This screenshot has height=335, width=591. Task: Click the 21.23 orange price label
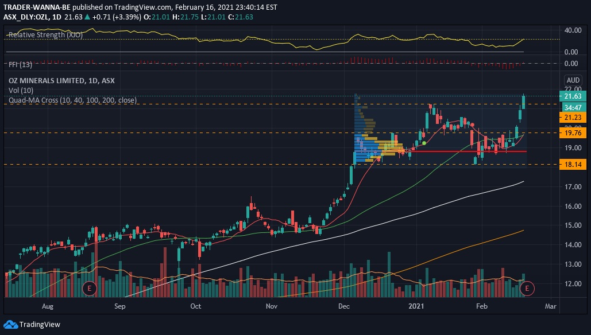573,118
